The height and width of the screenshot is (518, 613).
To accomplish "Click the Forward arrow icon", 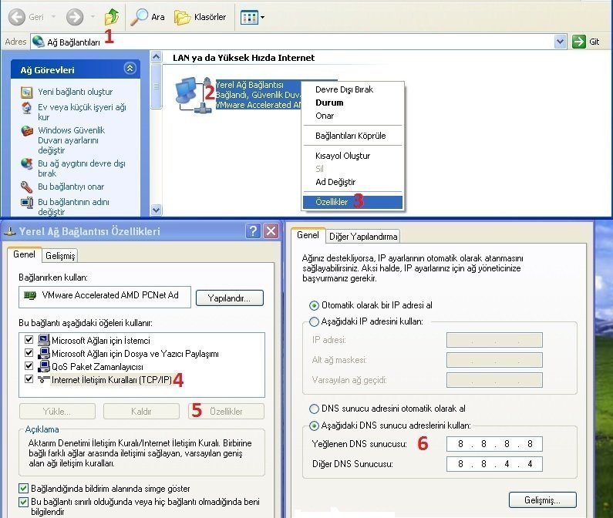I will 74,17.
